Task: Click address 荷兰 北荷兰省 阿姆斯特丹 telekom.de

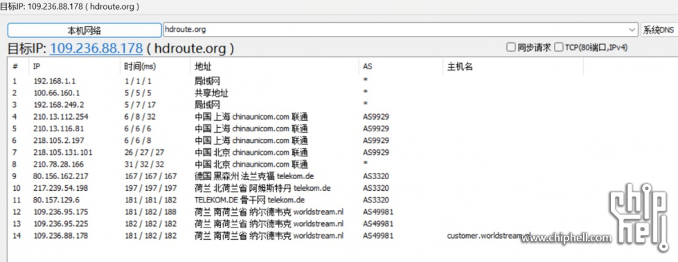Action: click(x=262, y=188)
